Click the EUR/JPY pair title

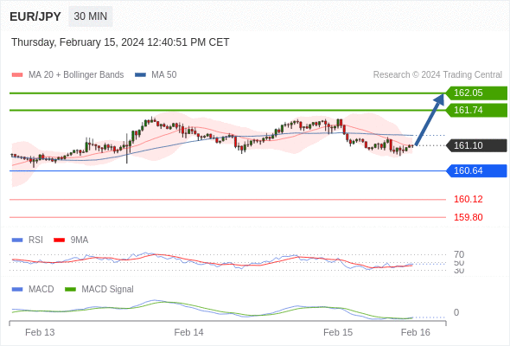tap(35, 16)
